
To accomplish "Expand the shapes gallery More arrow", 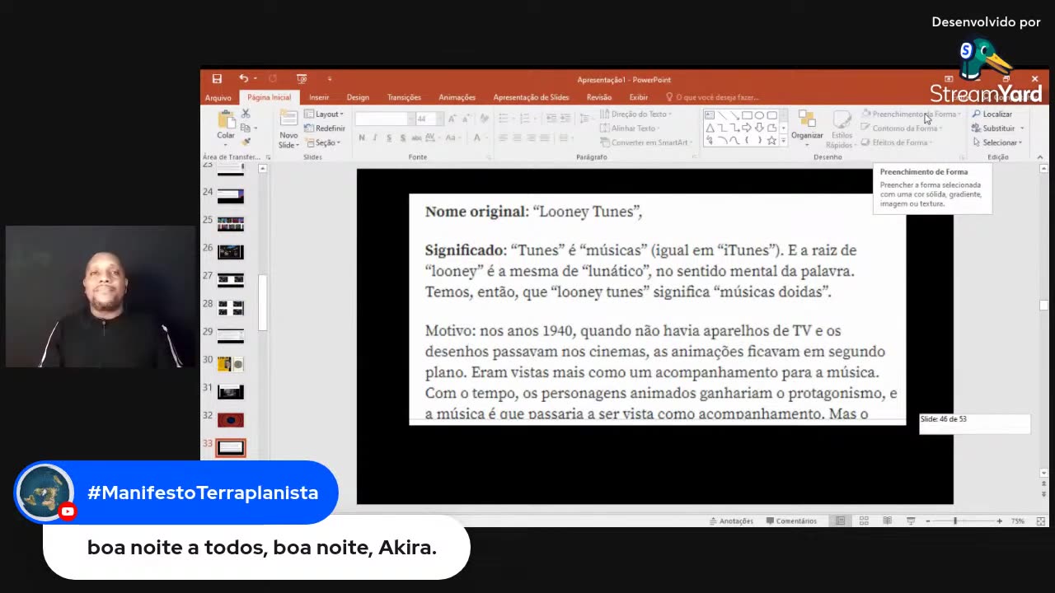I will pyautogui.click(x=783, y=142).
